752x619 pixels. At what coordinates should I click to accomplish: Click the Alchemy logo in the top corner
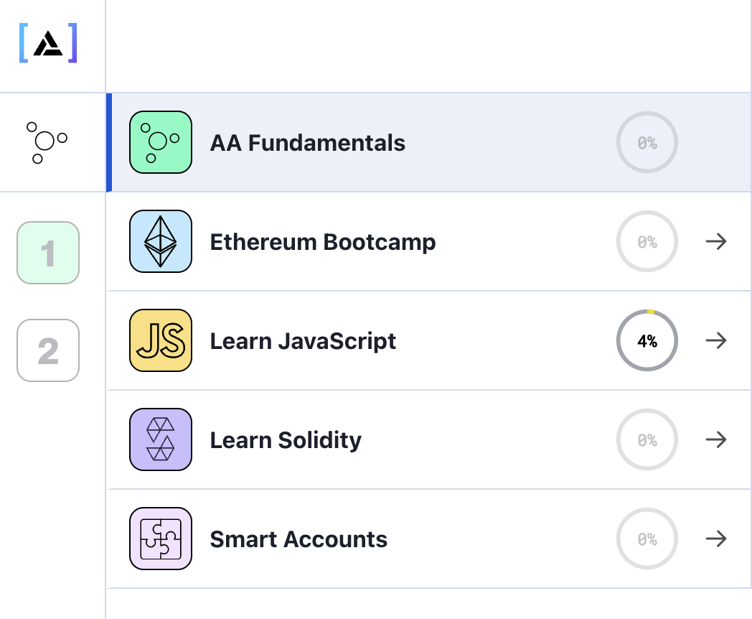[47, 45]
